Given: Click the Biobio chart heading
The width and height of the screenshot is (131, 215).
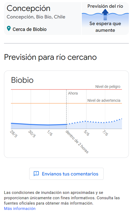Looking at the screenshot, I should [22, 80].
